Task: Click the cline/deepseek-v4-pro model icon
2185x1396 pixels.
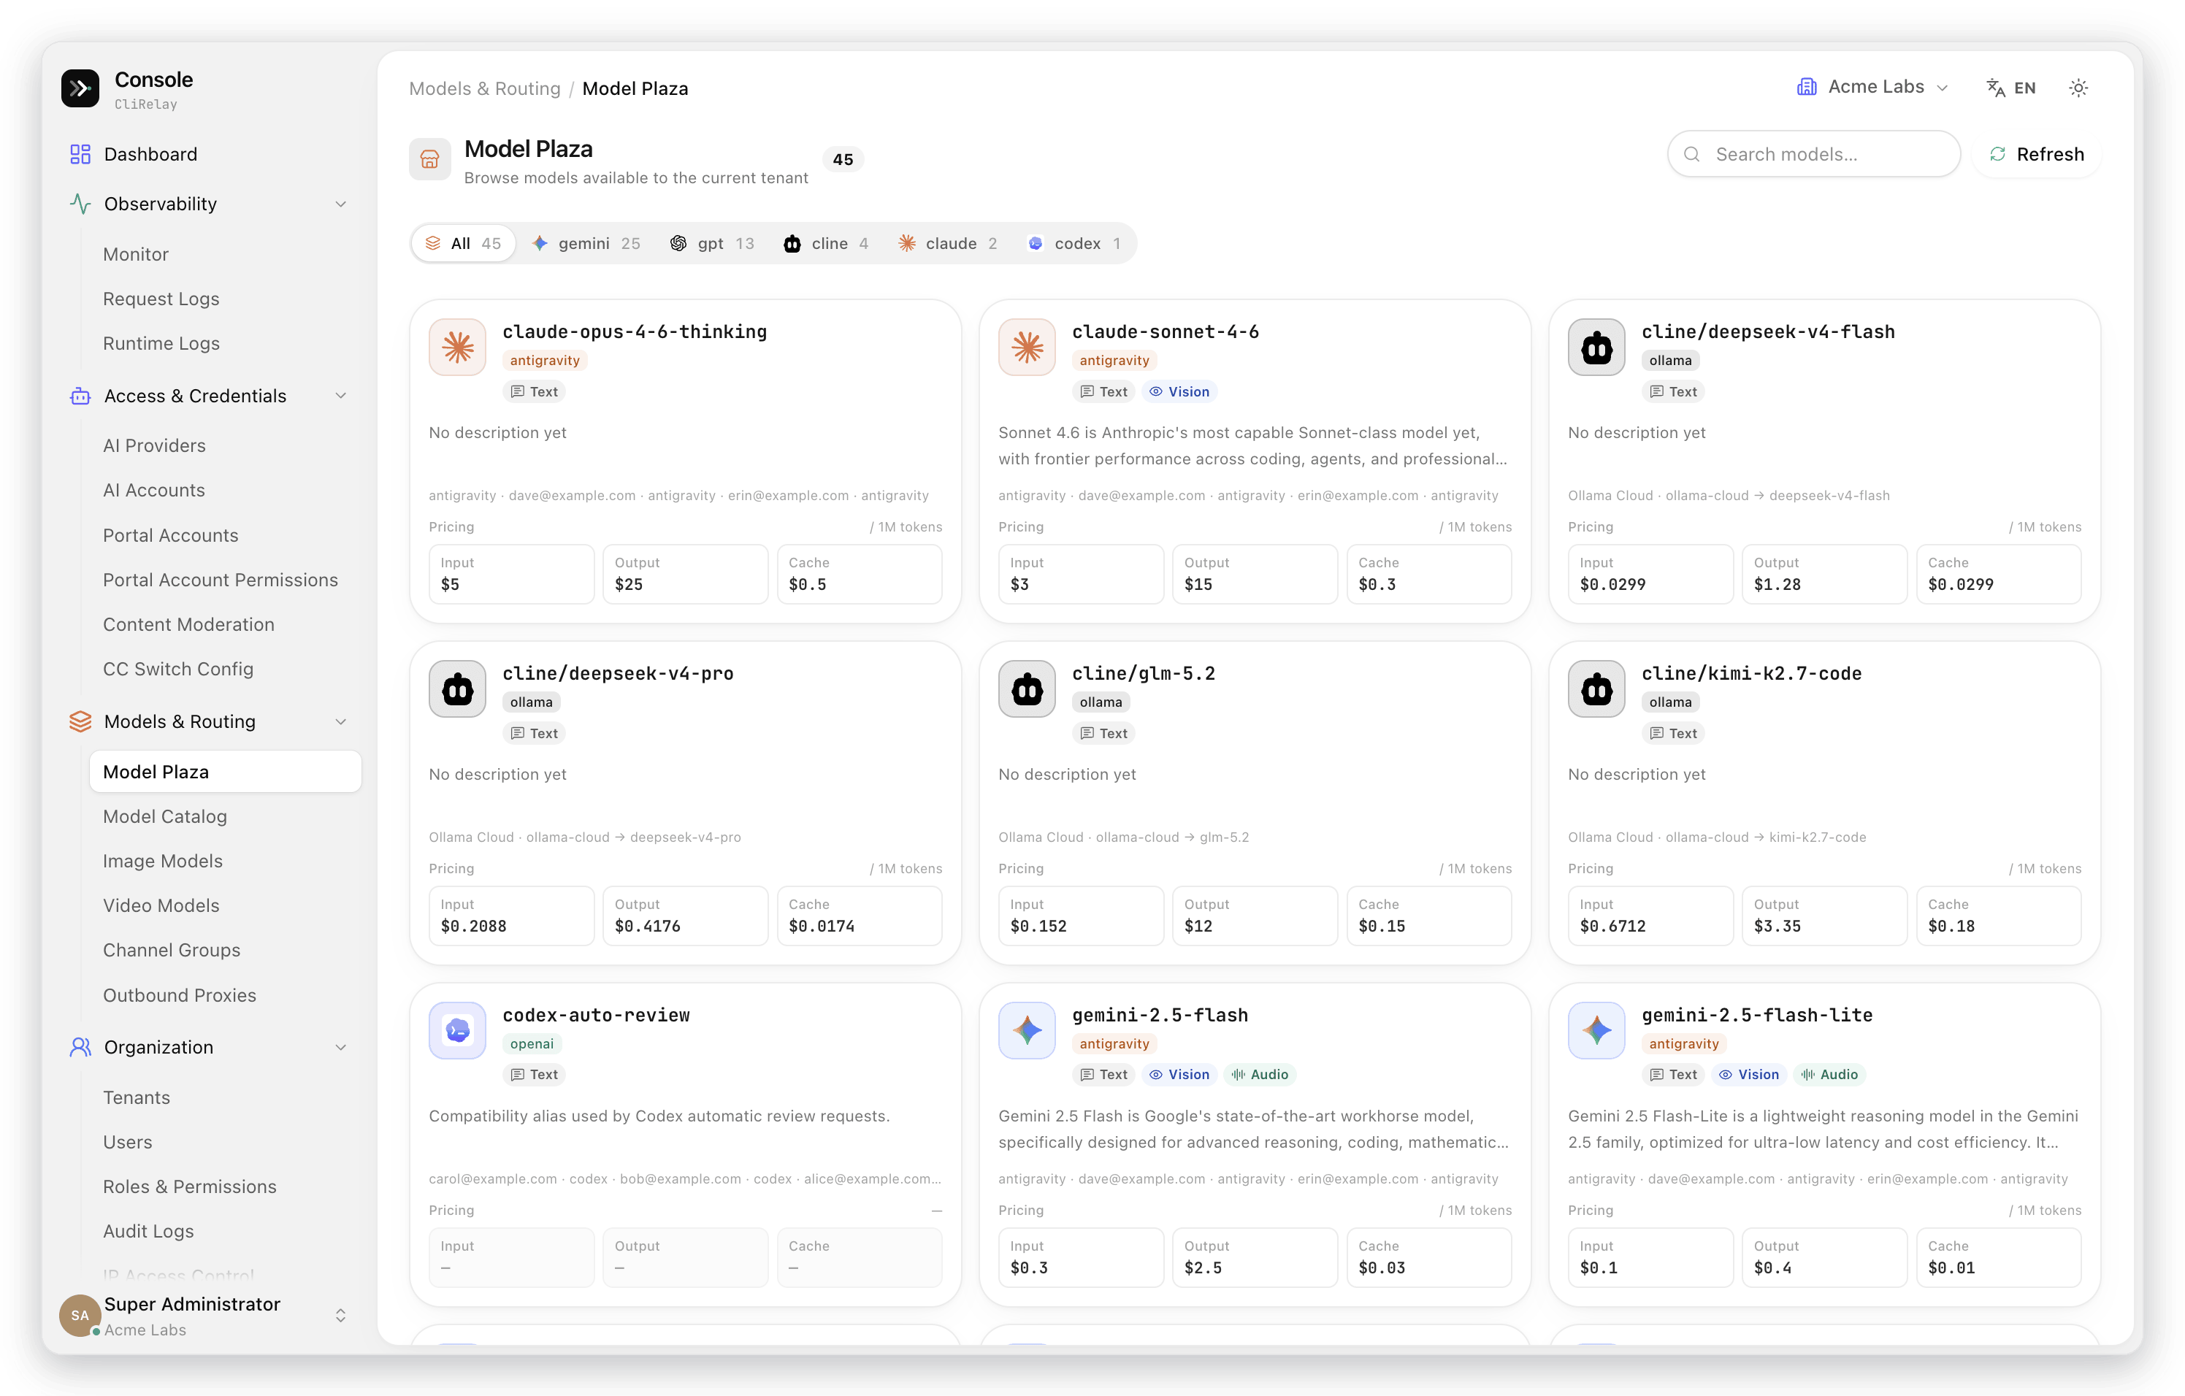Action: [457, 689]
